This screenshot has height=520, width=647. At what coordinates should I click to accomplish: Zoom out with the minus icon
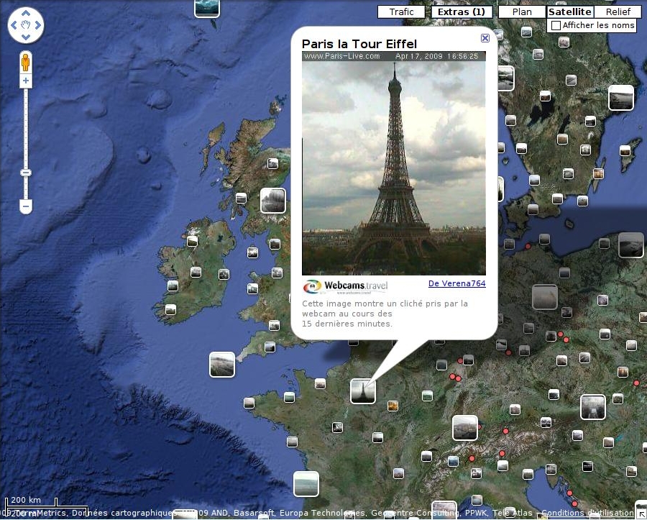[25, 206]
